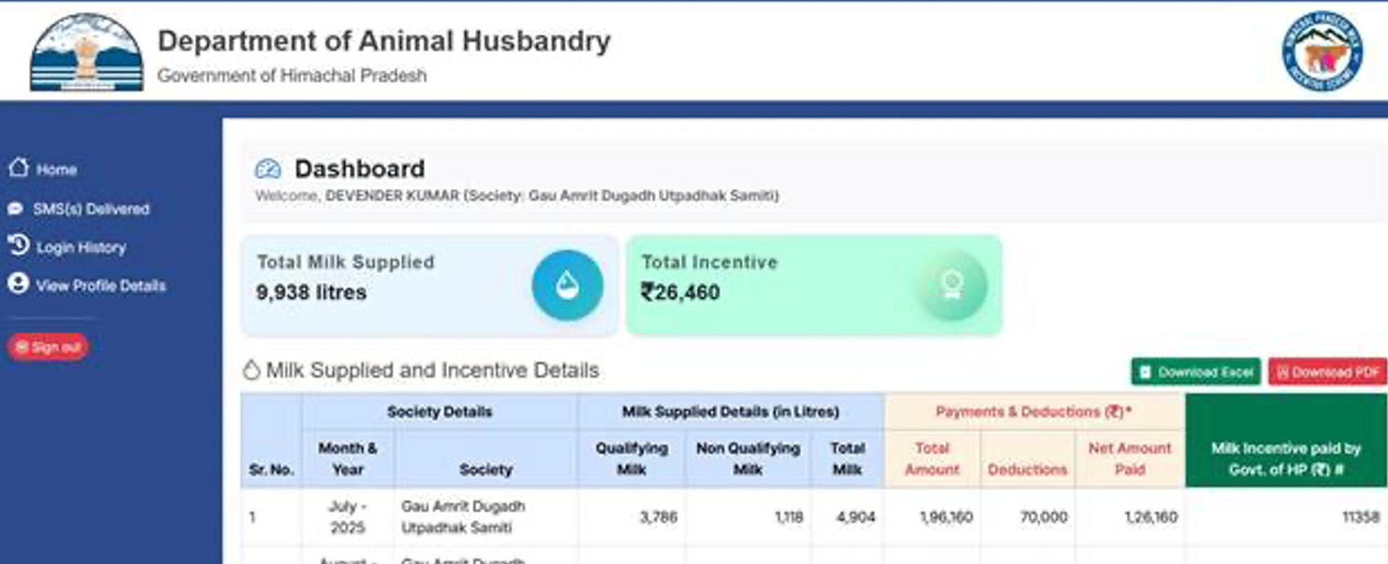Screen dimensions: 1388x564
Task: Click the Download PDF button
Action: point(1325,371)
